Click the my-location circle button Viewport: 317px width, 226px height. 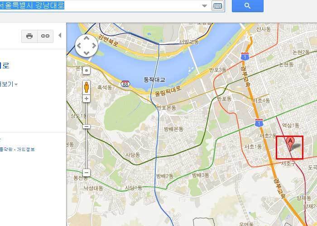pyautogui.click(x=86, y=71)
